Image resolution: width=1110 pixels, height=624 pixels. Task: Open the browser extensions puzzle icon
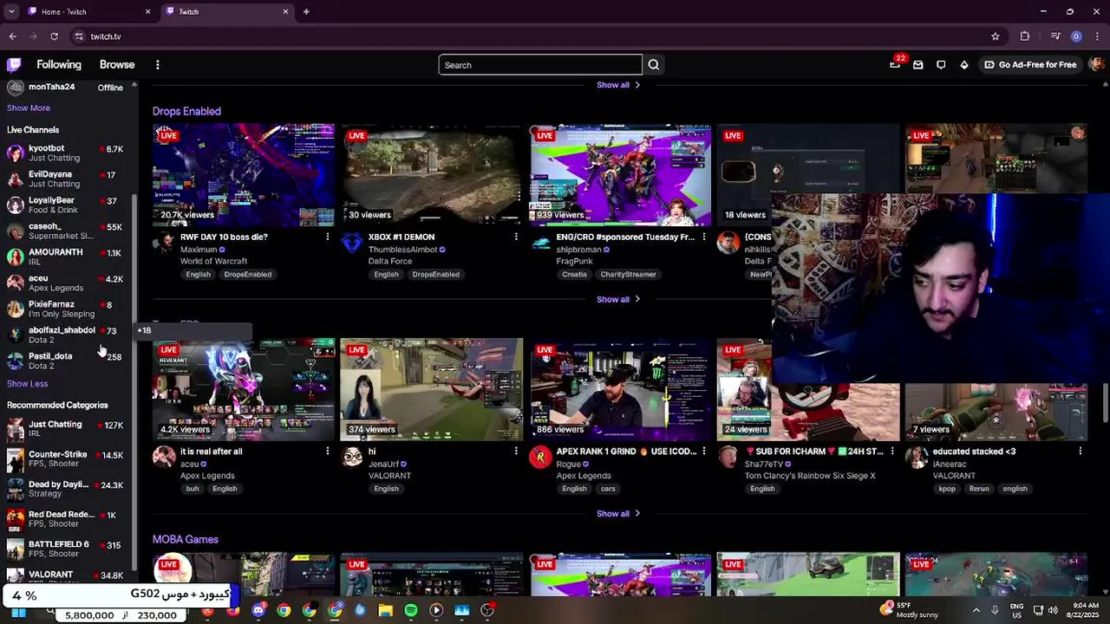(x=1025, y=36)
